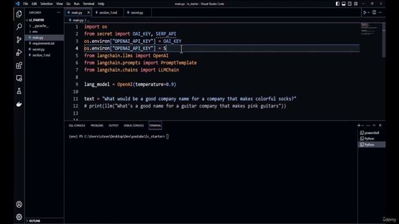Close the terminal panel
The image size is (399, 224).
tap(380, 126)
